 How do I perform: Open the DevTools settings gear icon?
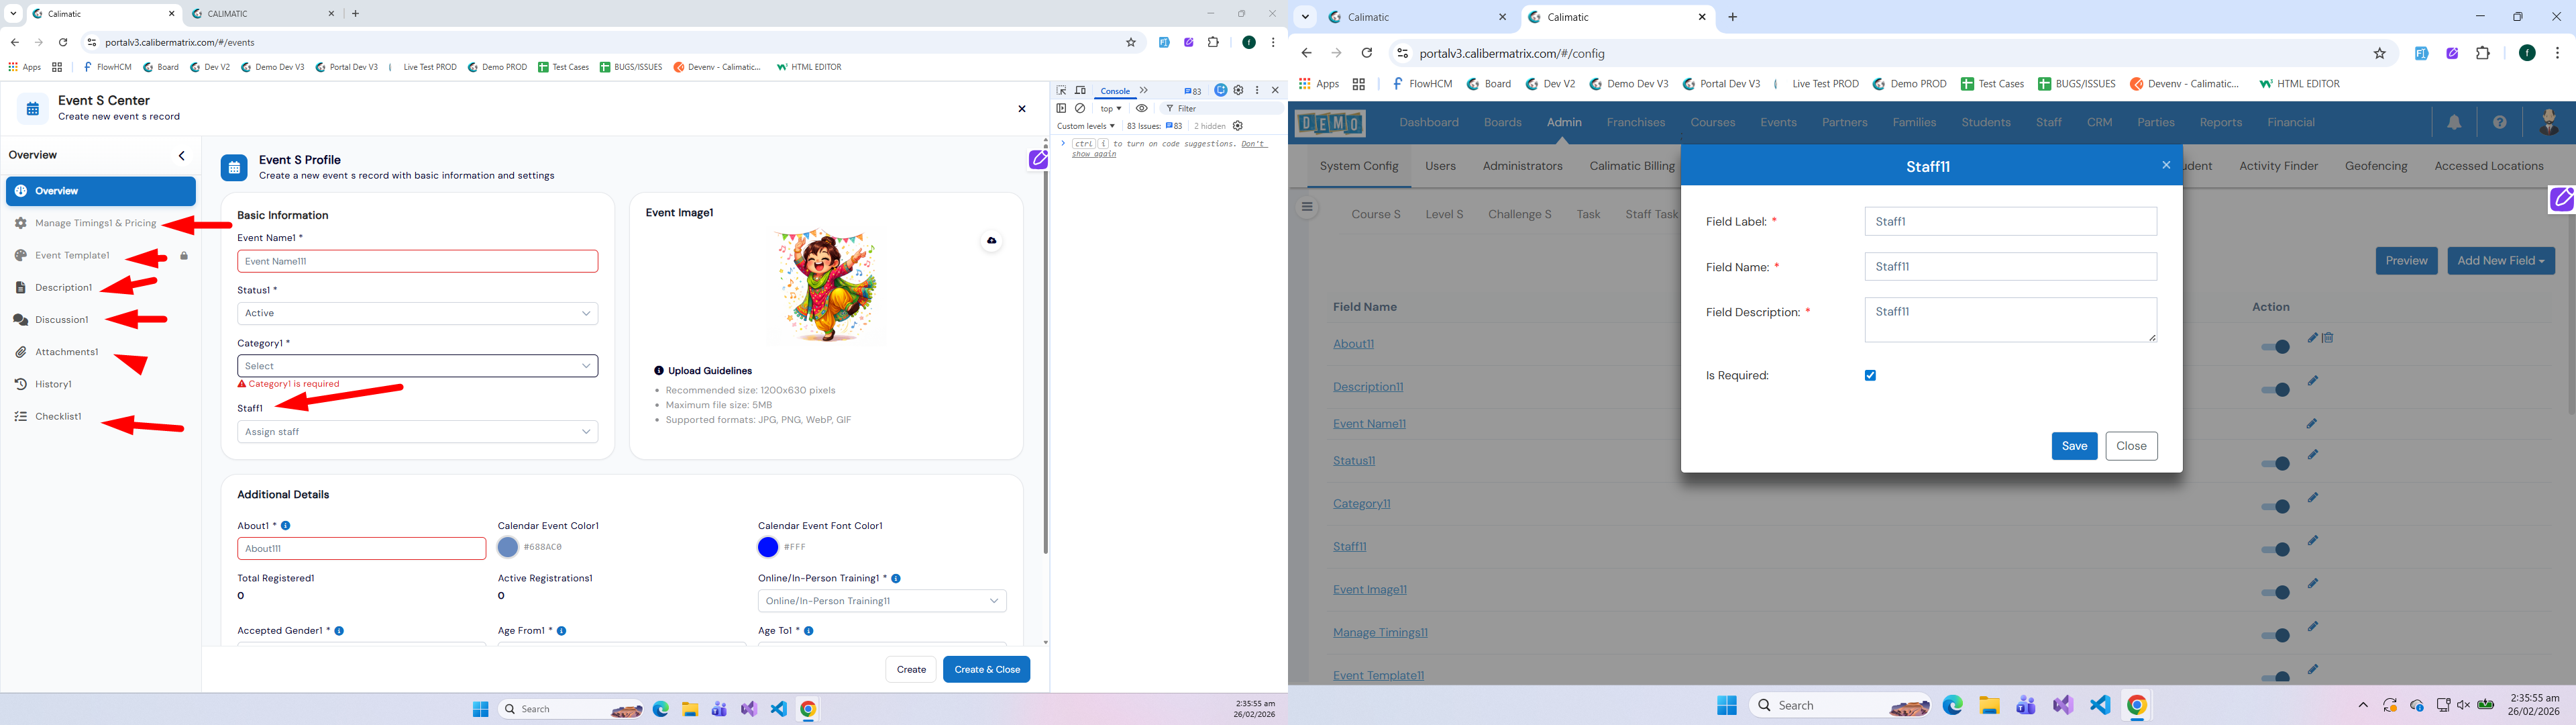tap(1238, 90)
